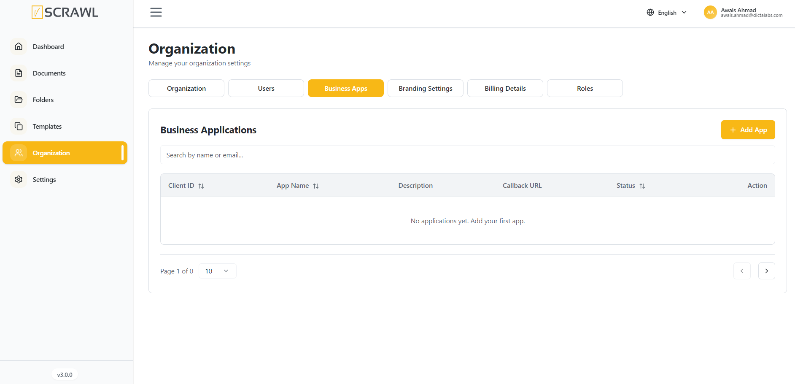Screen dimensions: 795x384
Task: Click awais.ahmad@dictalabs.com email text
Action: click(752, 16)
